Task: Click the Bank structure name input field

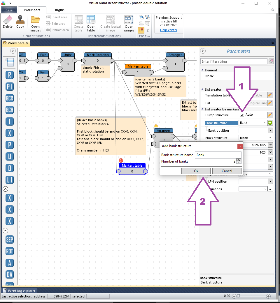Action: point(218,155)
